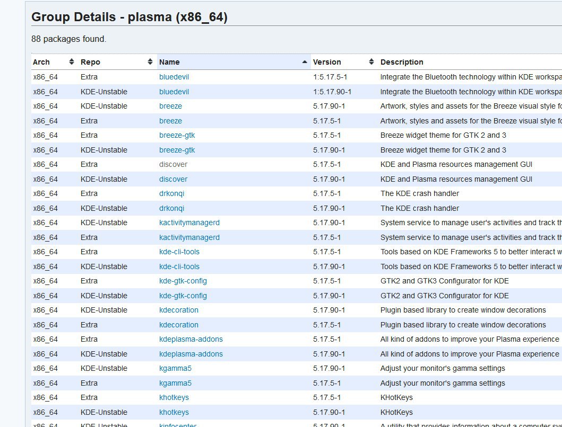Click GTK2 and GTK3 Configurator text, KDE-Unstable row

pyautogui.click(x=444, y=296)
